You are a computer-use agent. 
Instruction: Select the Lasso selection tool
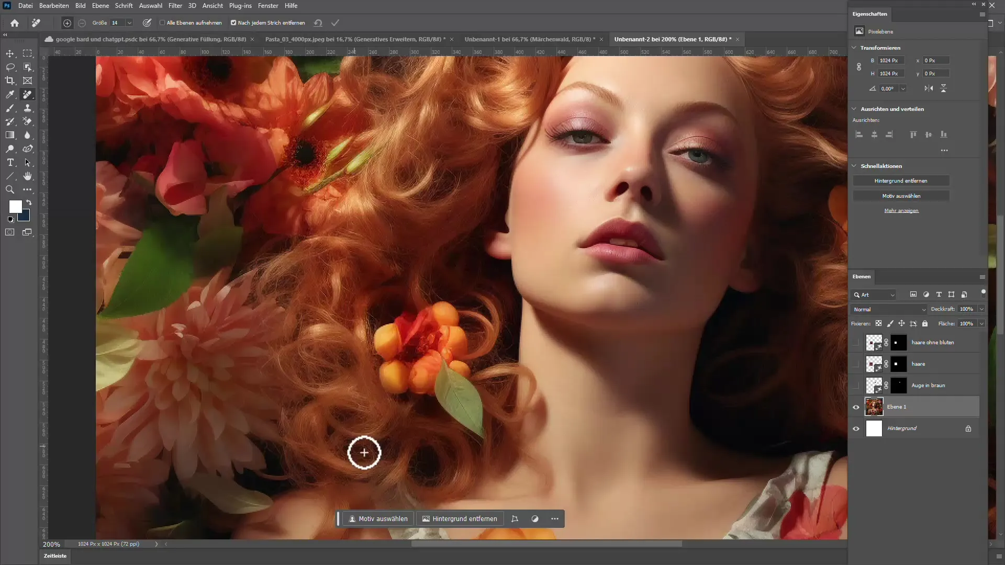[9, 67]
